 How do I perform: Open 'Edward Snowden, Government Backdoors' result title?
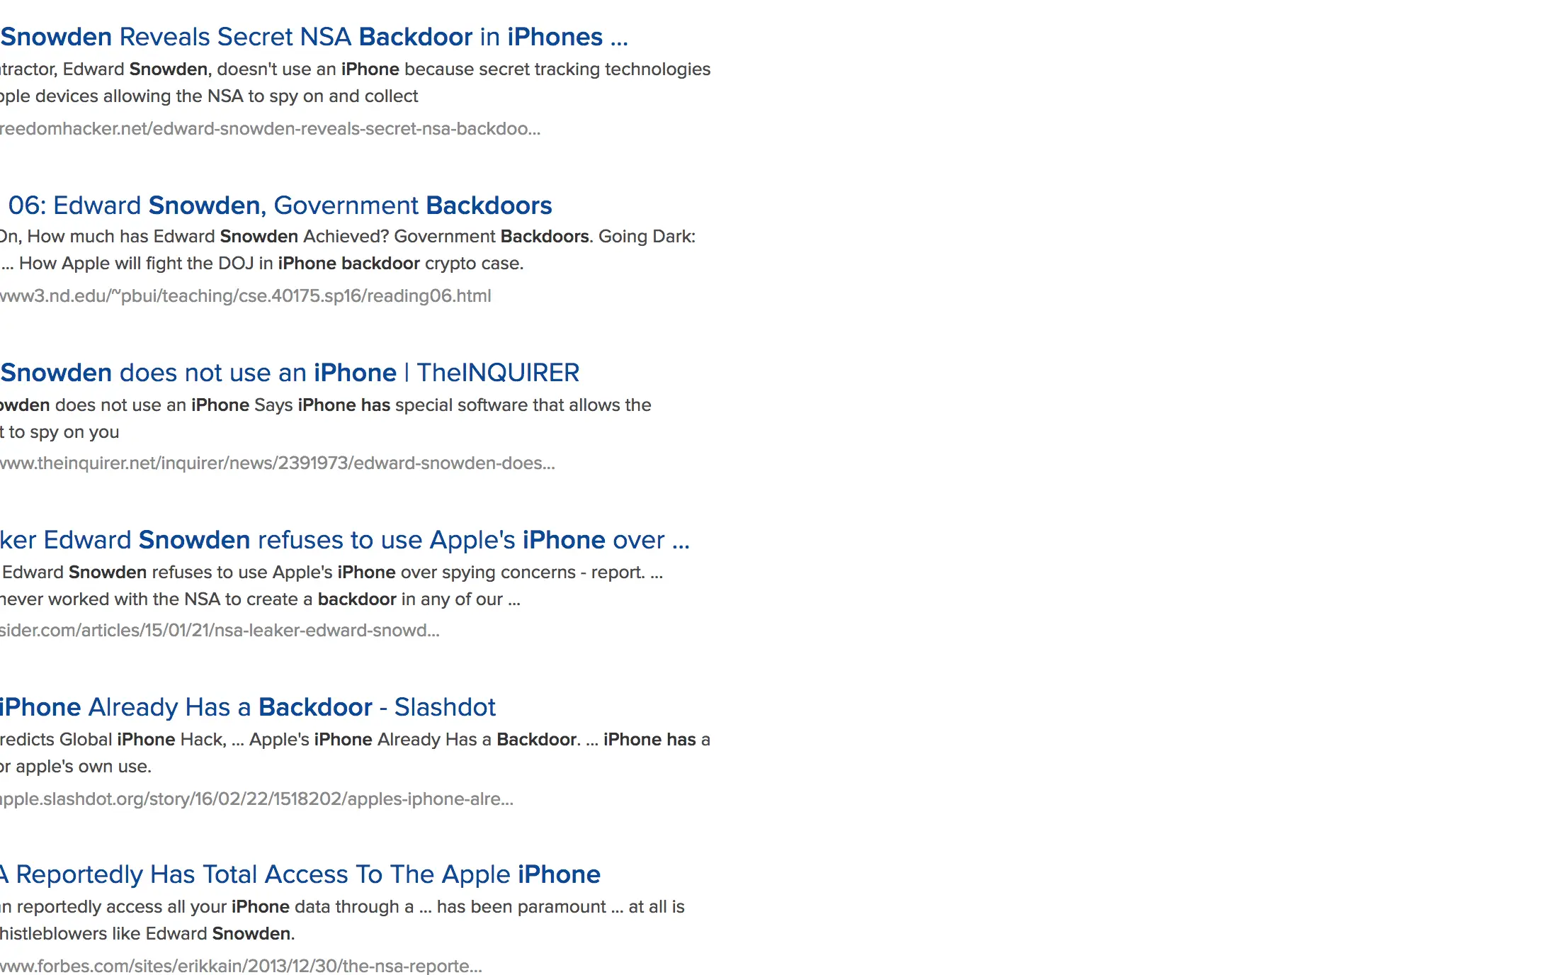(x=280, y=205)
